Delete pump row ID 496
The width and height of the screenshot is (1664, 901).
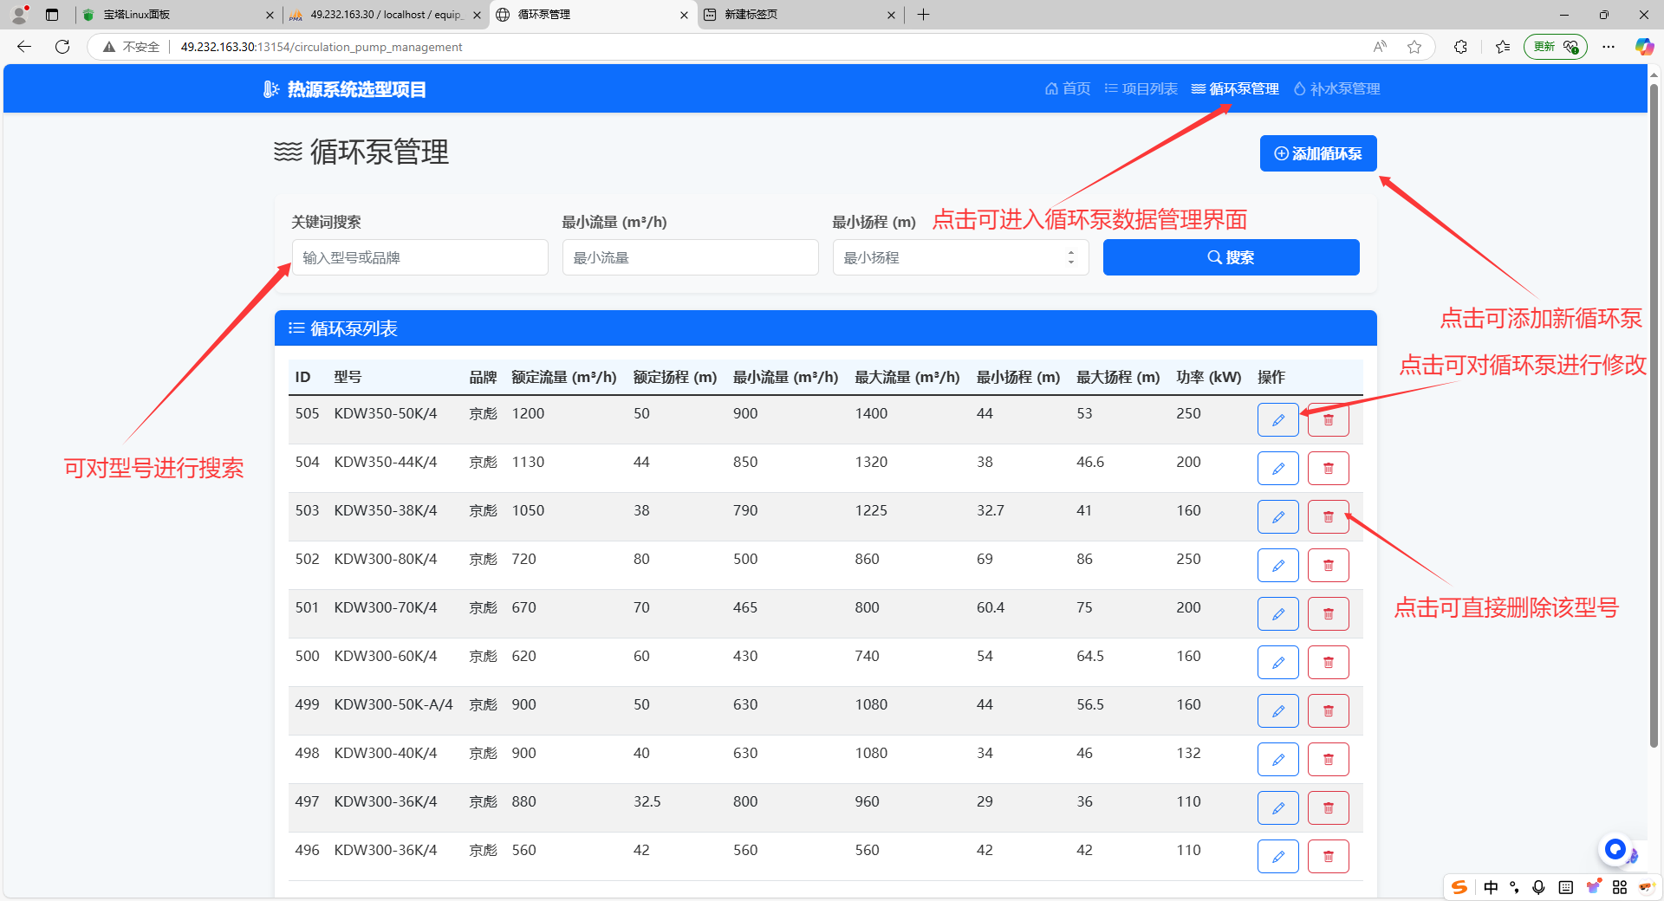pos(1328,857)
